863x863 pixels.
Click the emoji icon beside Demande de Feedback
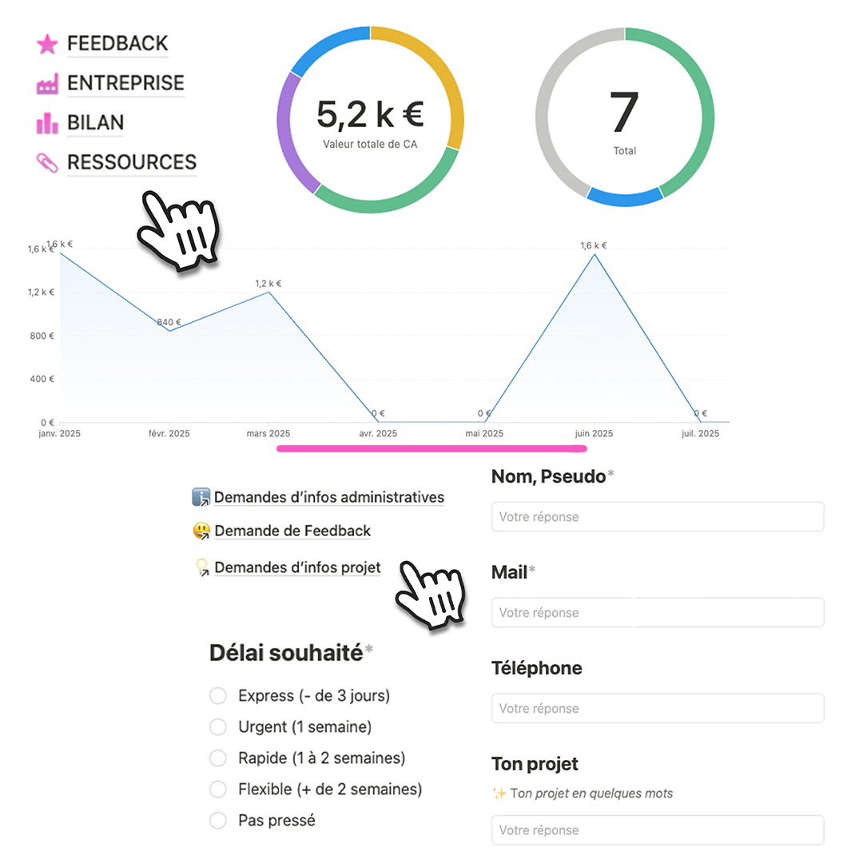[201, 531]
